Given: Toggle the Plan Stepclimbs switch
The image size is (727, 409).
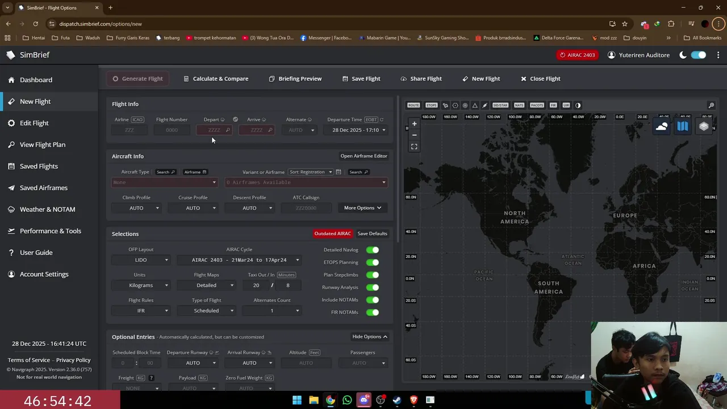Looking at the screenshot, I should coord(373,275).
